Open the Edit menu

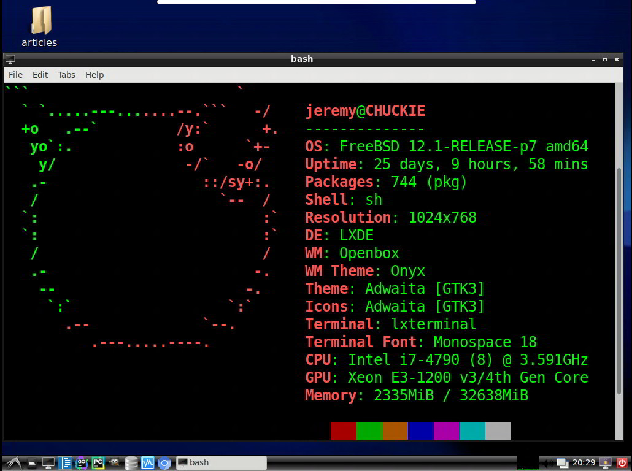(x=40, y=75)
